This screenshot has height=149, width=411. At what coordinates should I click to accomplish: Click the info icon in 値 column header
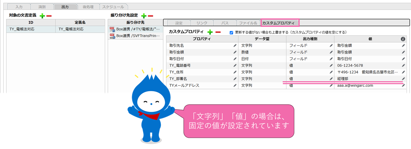pos(403,39)
